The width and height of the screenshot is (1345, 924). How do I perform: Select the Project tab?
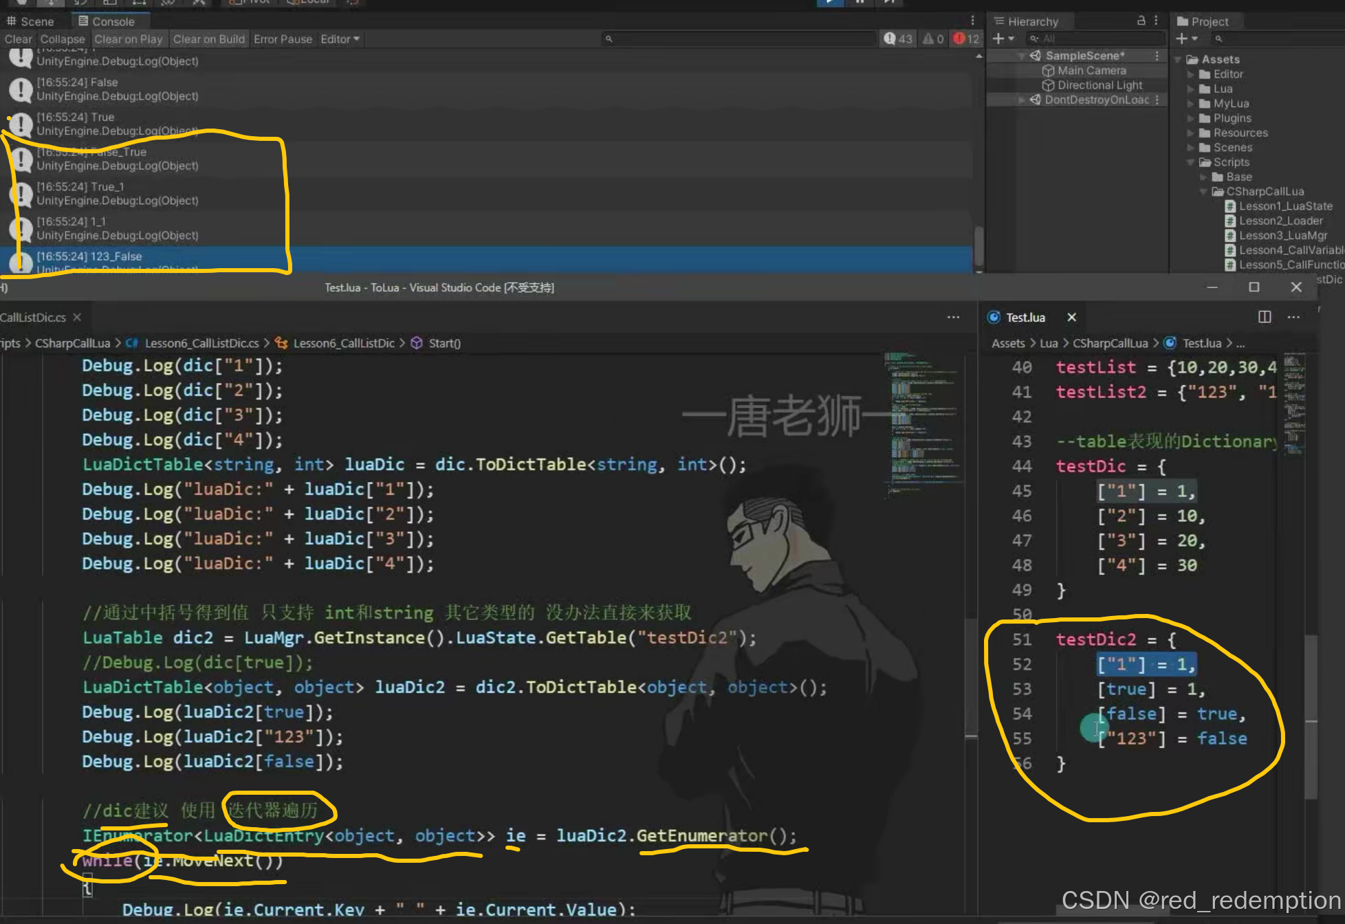tap(1203, 21)
